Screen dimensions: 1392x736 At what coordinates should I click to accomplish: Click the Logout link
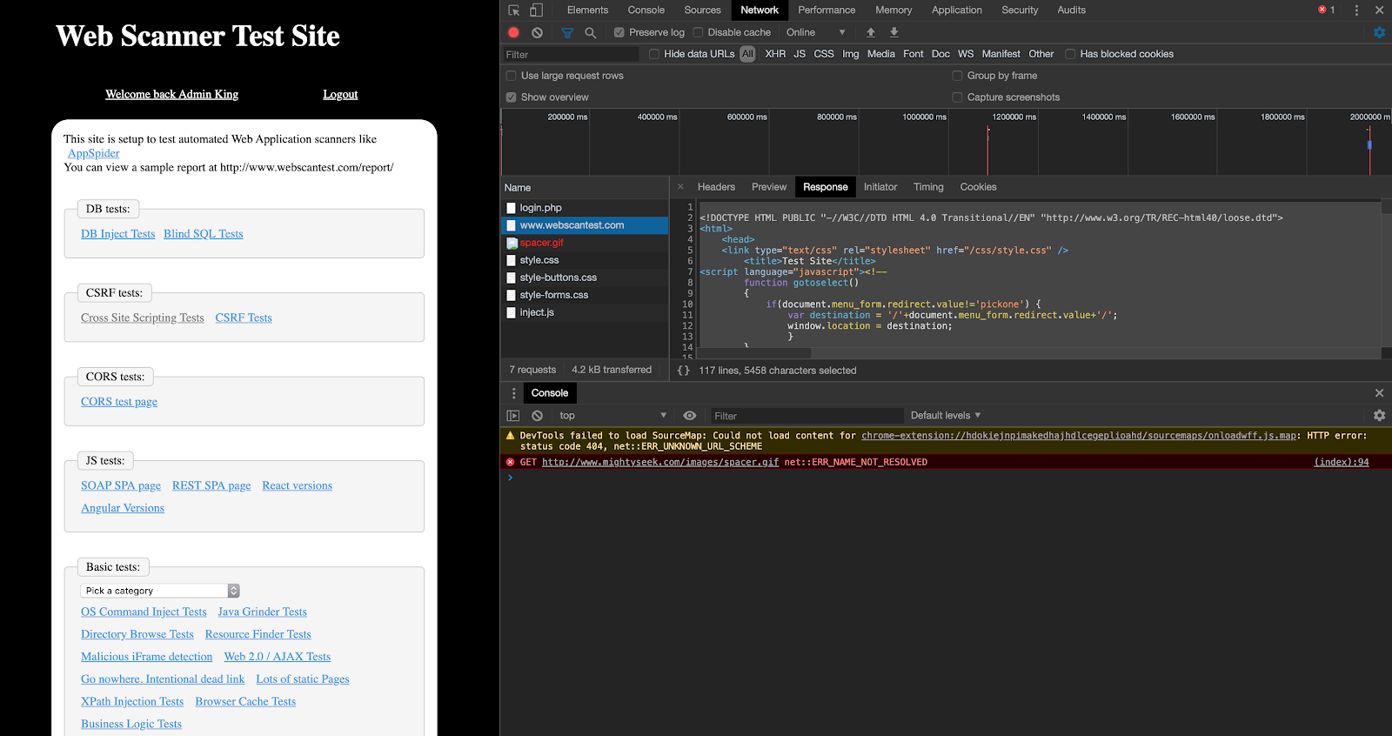(340, 95)
